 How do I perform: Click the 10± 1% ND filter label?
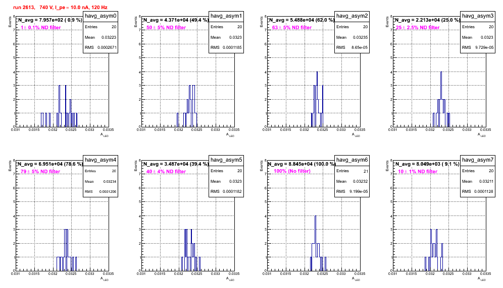418,172
